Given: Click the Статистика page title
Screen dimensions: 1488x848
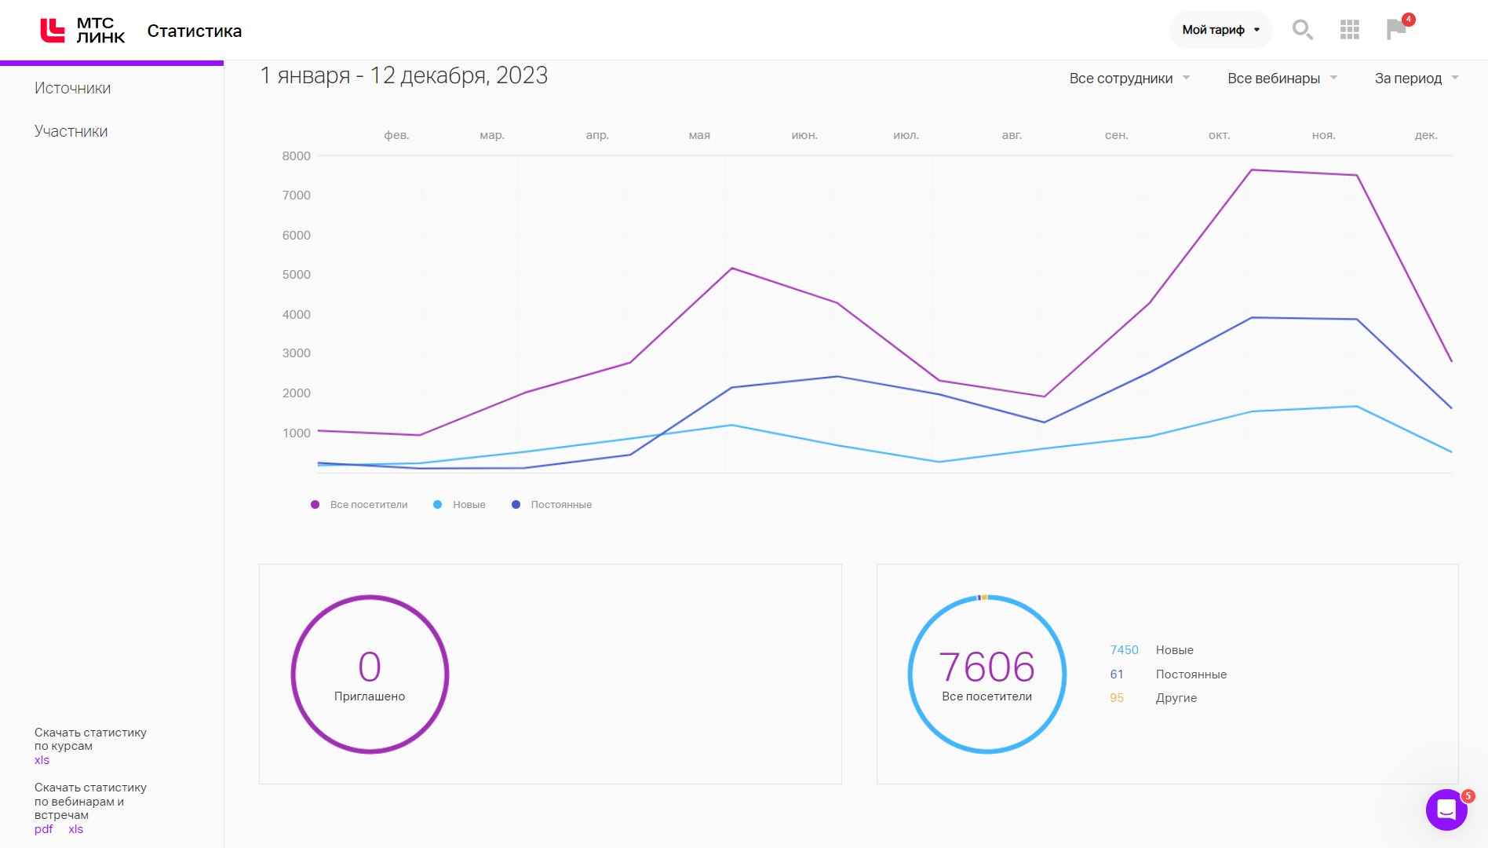Looking at the screenshot, I should tap(195, 31).
